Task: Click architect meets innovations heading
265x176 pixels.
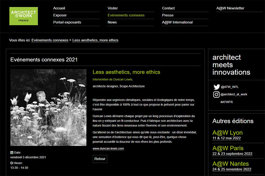Action: [231, 65]
